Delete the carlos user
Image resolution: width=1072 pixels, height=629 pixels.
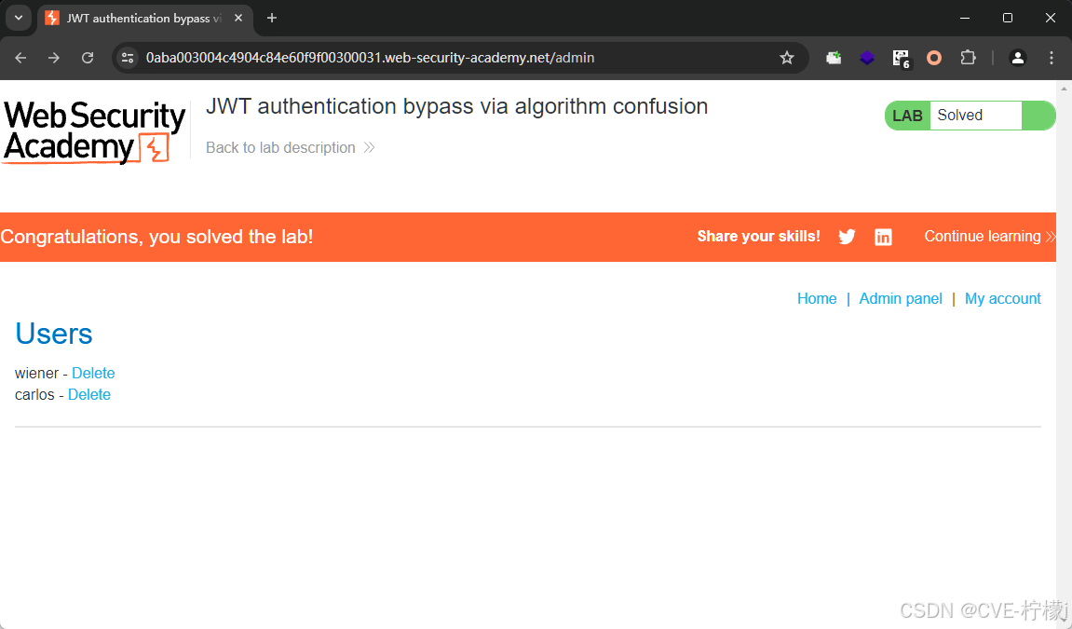[x=88, y=394]
